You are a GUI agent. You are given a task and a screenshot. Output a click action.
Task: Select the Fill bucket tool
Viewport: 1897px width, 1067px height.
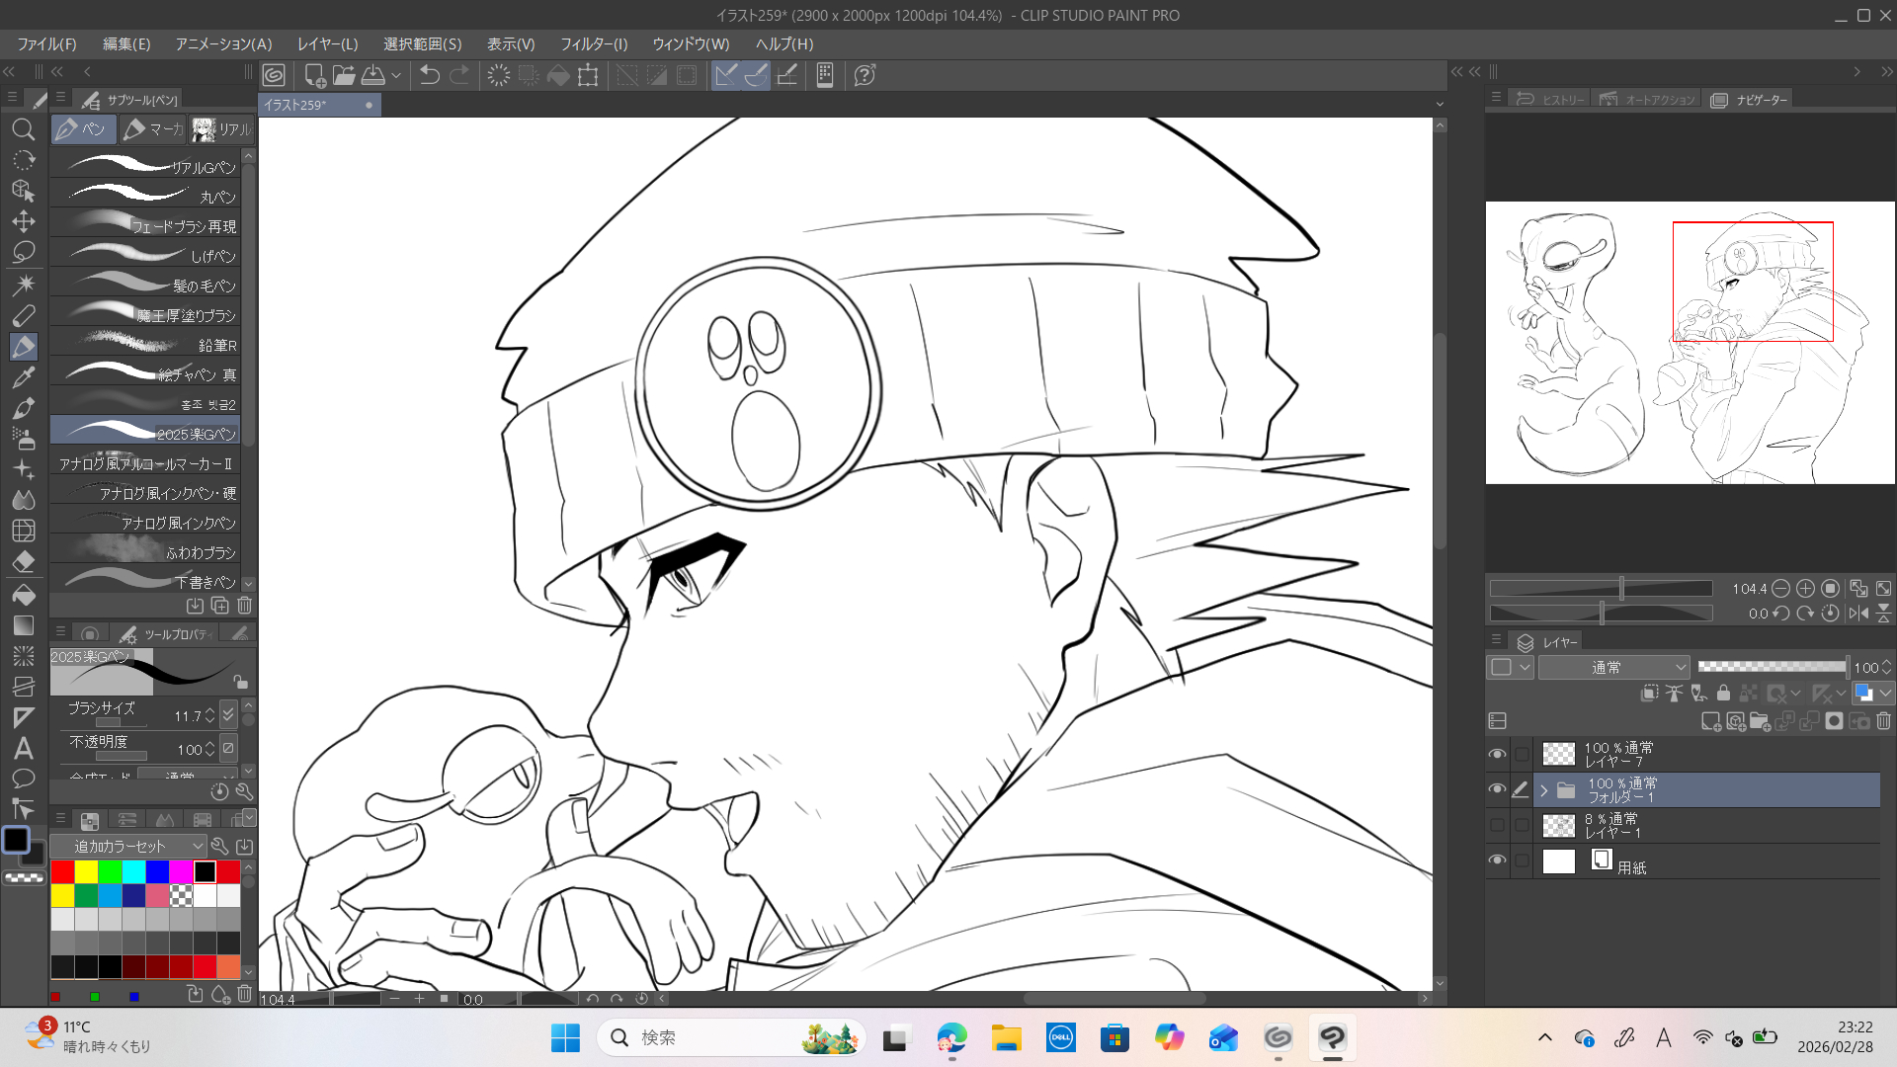click(24, 595)
